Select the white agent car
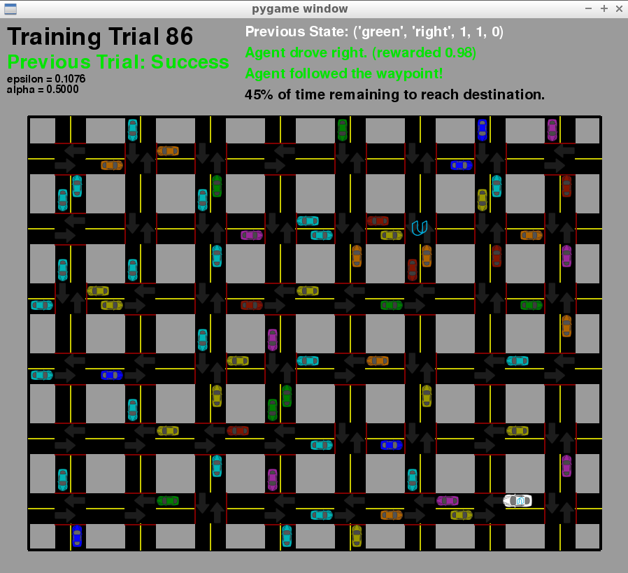This screenshot has height=573, width=628. tap(518, 500)
